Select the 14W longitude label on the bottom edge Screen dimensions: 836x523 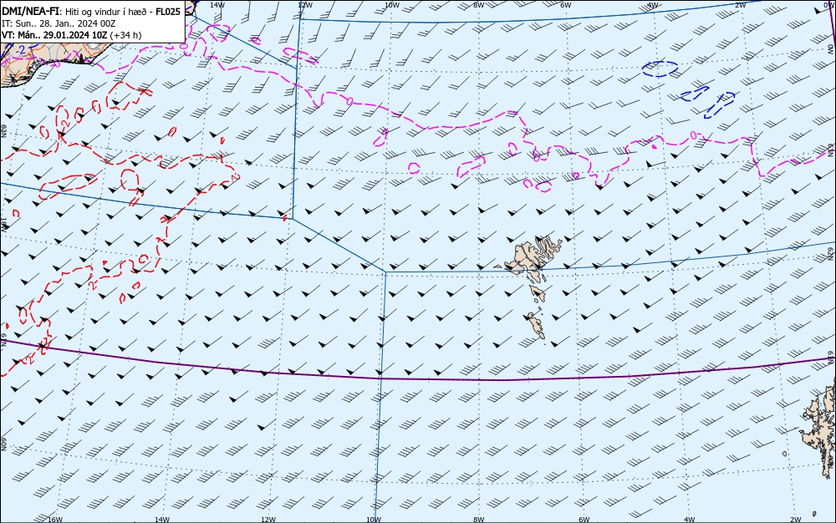pyautogui.click(x=162, y=520)
